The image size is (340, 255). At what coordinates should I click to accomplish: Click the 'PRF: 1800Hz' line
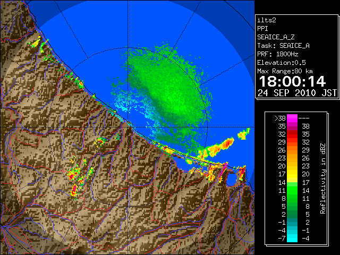pyautogui.click(x=277, y=54)
